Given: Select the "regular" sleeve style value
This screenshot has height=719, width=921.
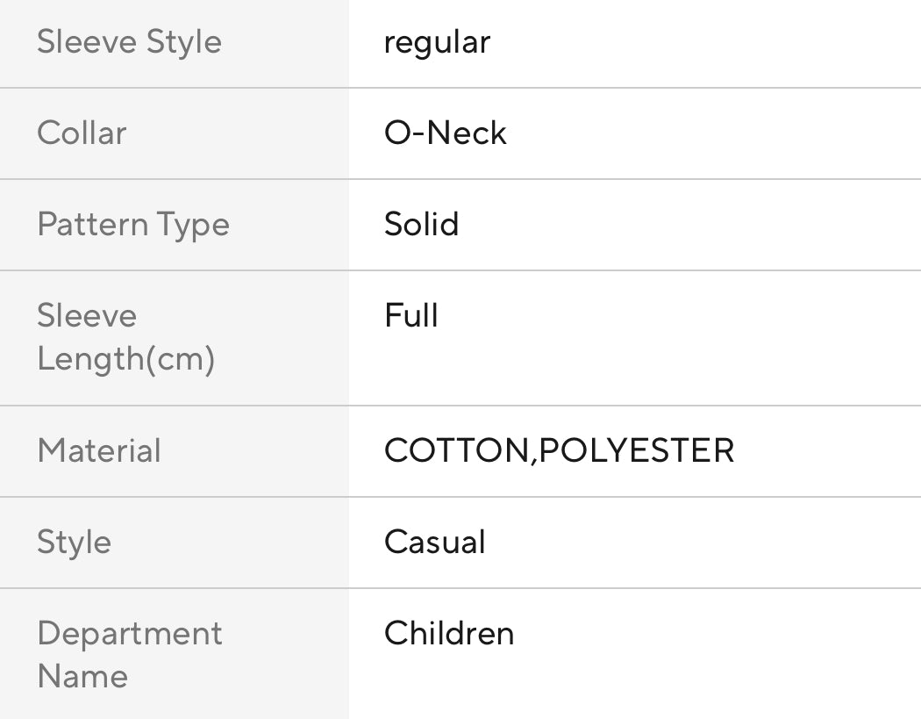Looking at the screenshot, I should pos(437,42).
